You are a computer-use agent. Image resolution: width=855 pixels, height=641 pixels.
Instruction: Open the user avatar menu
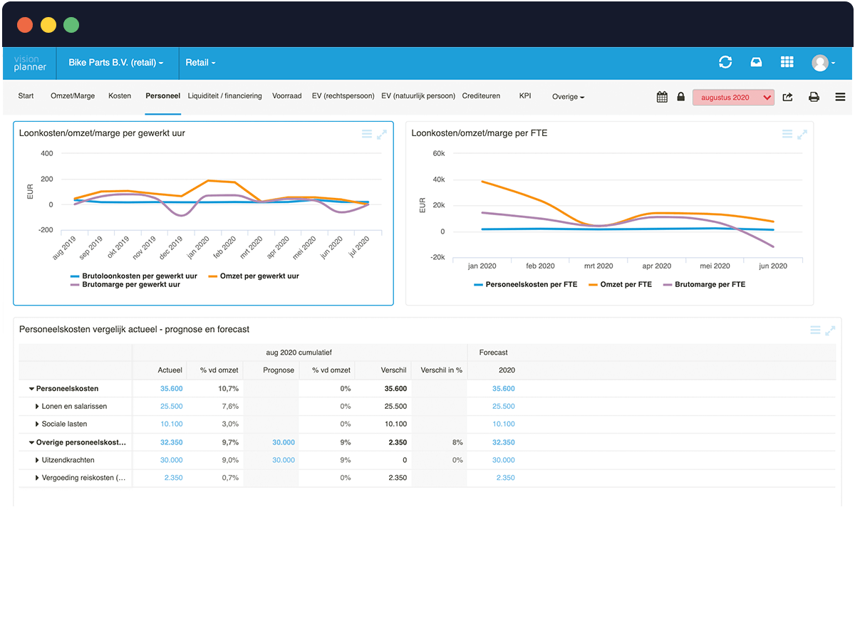click(823, 63)
